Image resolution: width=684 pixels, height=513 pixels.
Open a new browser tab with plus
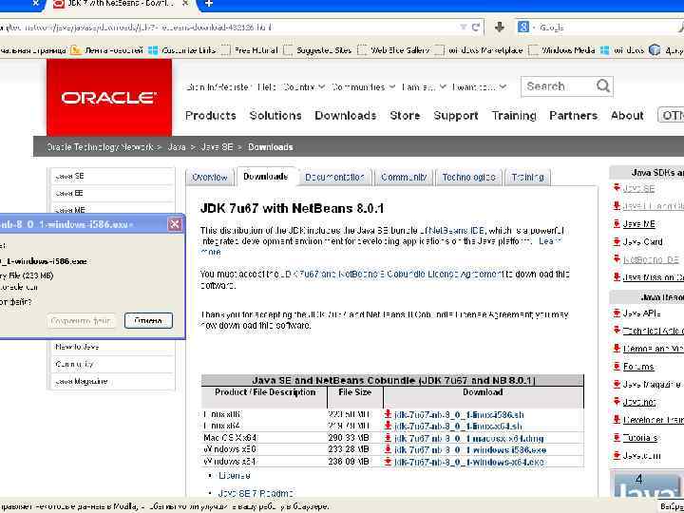click(x=209, y=4)
